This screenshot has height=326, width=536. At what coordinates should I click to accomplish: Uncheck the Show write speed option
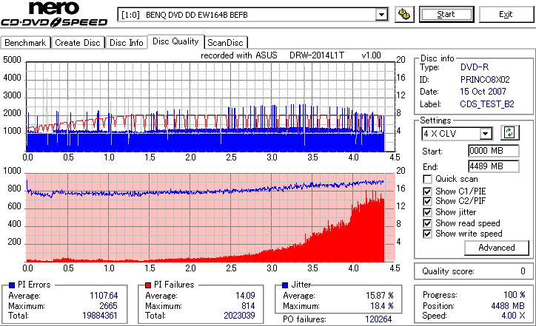(x=427, y=234)
